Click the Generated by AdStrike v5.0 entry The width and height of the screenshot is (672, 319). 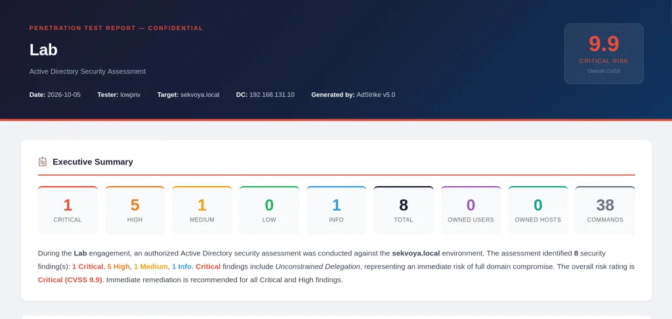pyautogui.click(x=353, y=94)
